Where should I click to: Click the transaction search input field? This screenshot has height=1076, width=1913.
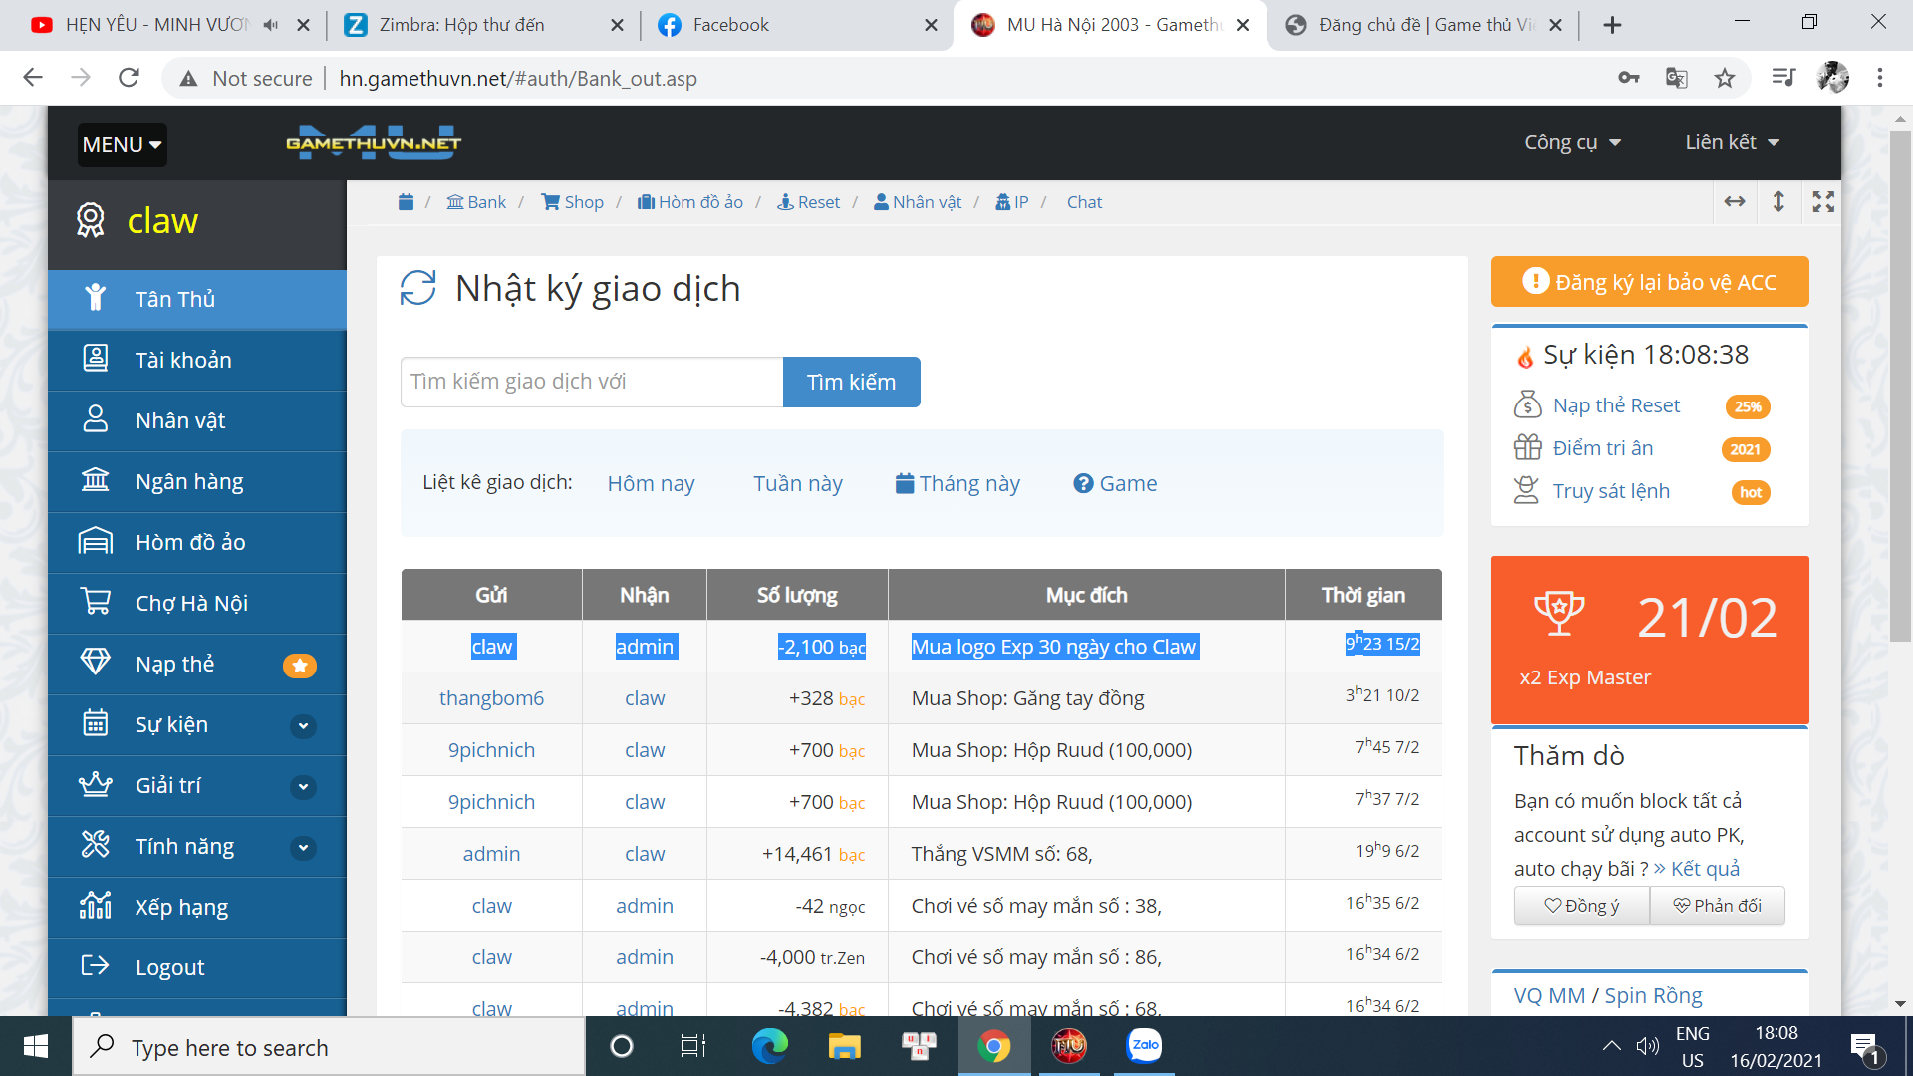coord(592,382)
